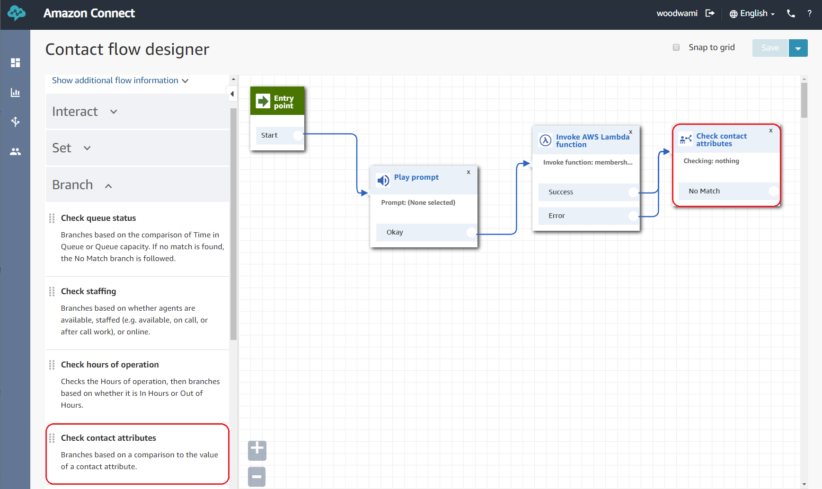This screenshot has width=822, height=489.
Task: Click the Error output connector
Action: [x=633, y=216]
